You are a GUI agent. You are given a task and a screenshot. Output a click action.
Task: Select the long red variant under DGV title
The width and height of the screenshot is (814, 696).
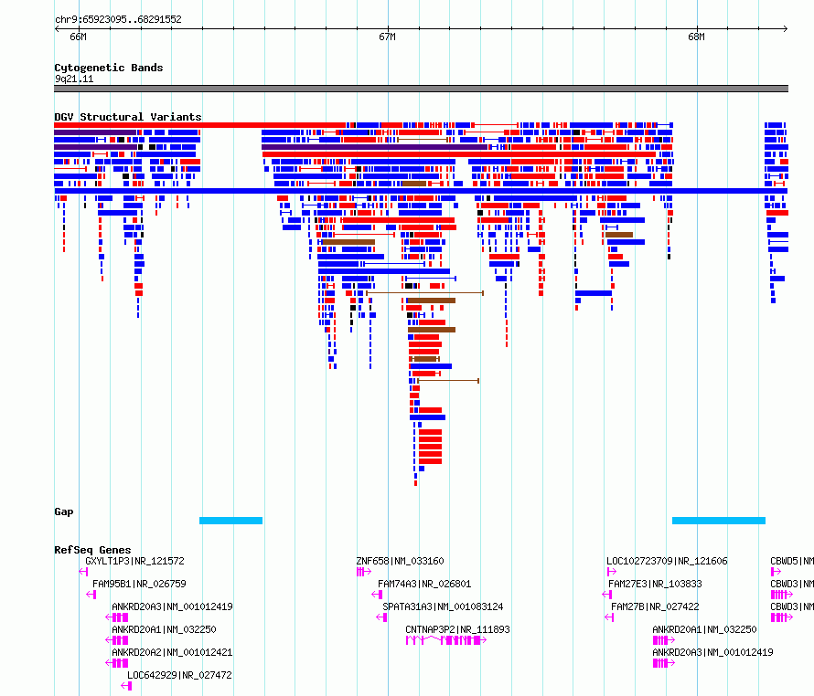200,125
